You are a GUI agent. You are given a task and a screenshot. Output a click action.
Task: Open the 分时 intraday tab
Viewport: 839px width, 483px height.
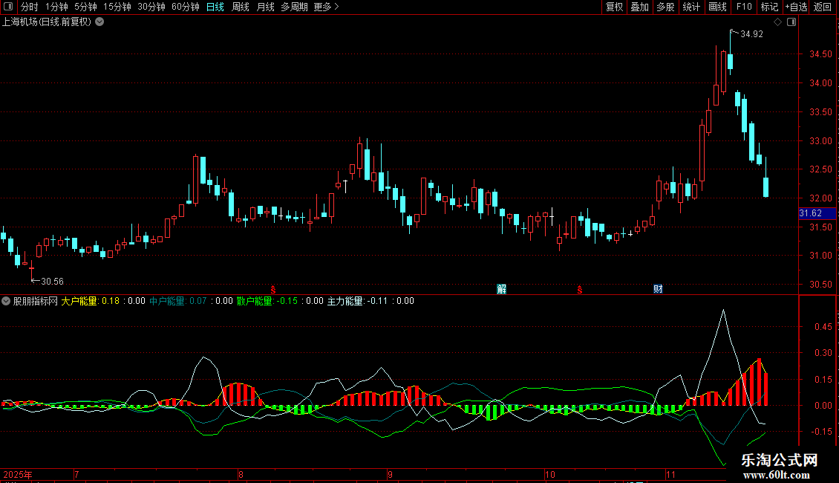pyautogui.click(x=30, y=7)
